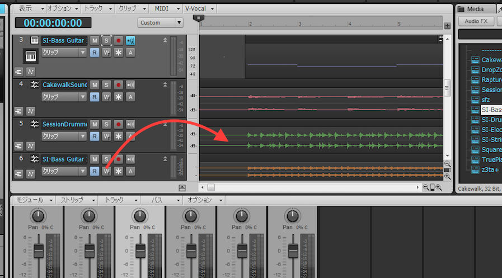Freeze track 6 SI-Bass Guitar
502x278 pixels.
119,171
